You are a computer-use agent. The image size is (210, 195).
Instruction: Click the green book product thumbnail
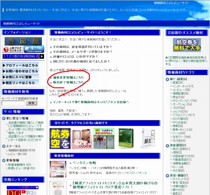click(126, 138)
